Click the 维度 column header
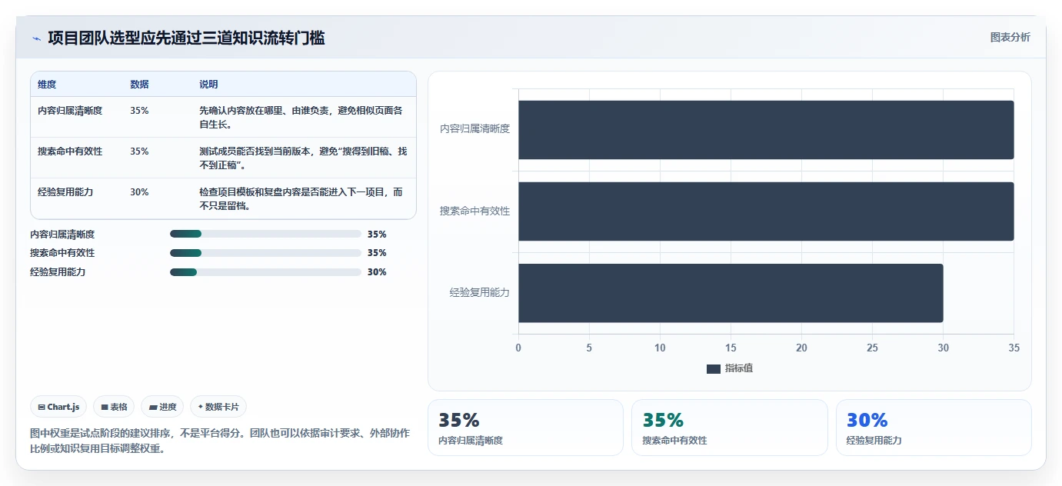This screenshot has height=486, width=1062. (x=47, y=85)
